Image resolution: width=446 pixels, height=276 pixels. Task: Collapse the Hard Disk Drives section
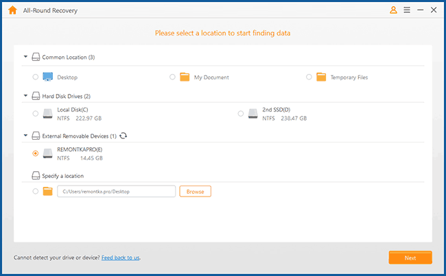point(26,97)
